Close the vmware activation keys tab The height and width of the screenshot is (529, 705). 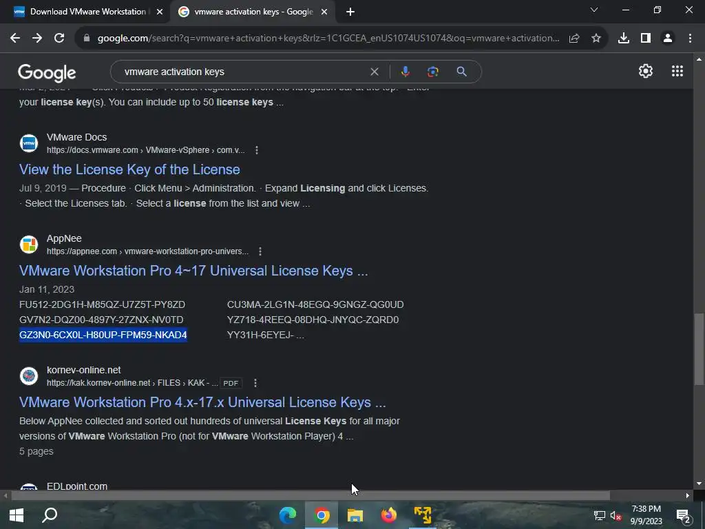click(x=324, y=12)
